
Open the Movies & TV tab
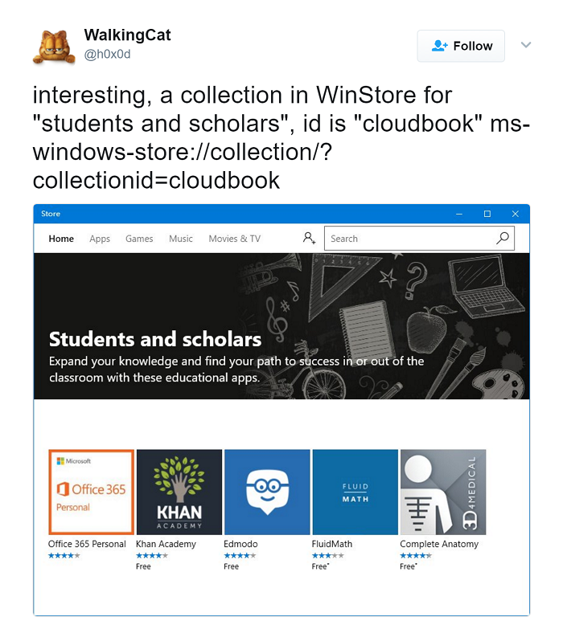point(235,239)
